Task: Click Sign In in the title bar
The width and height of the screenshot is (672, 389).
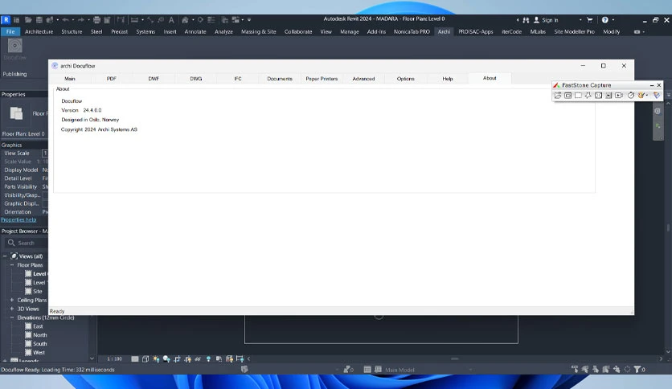Action: pos(550,20)
